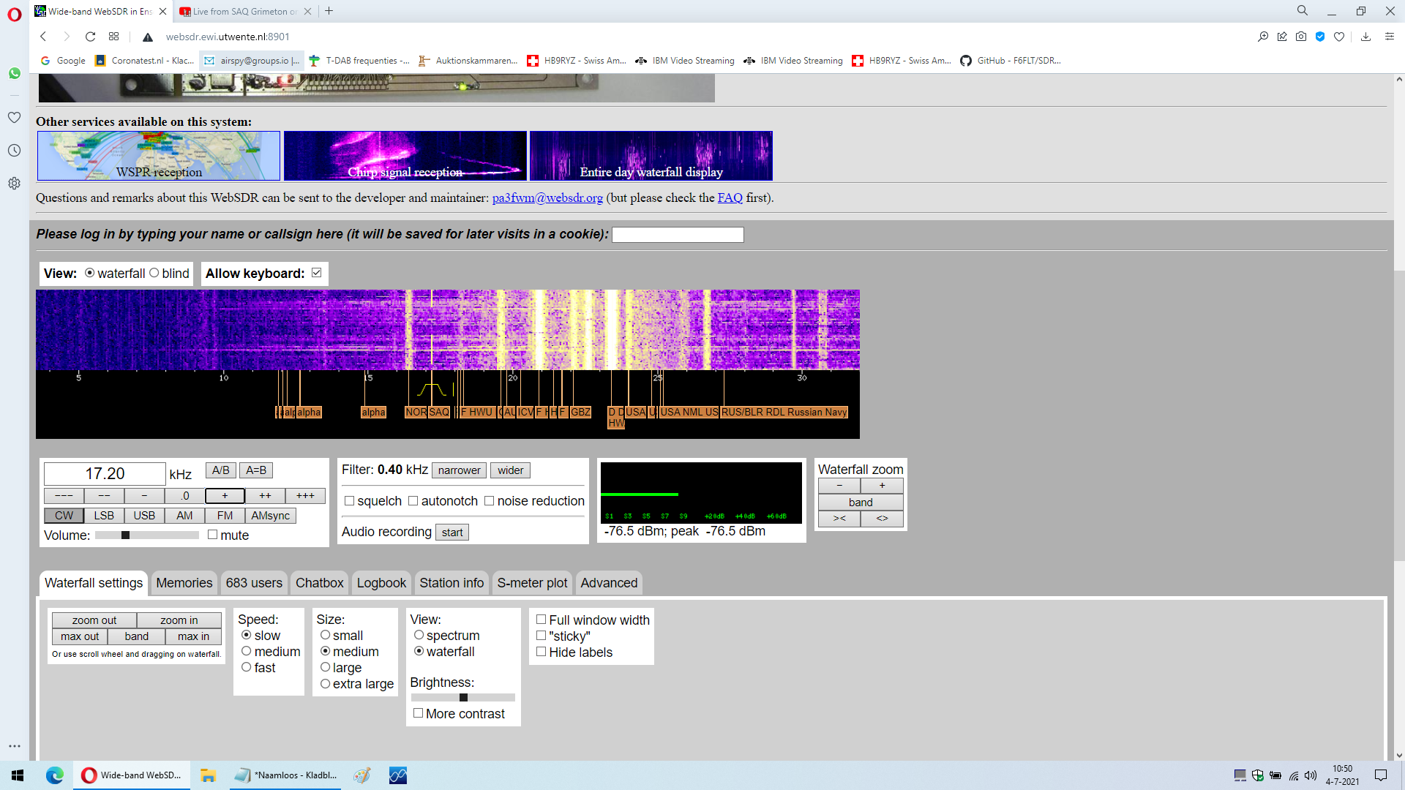1405x790 pixels.
Task: Select the blind view radio button
Action: click(154, 273)
